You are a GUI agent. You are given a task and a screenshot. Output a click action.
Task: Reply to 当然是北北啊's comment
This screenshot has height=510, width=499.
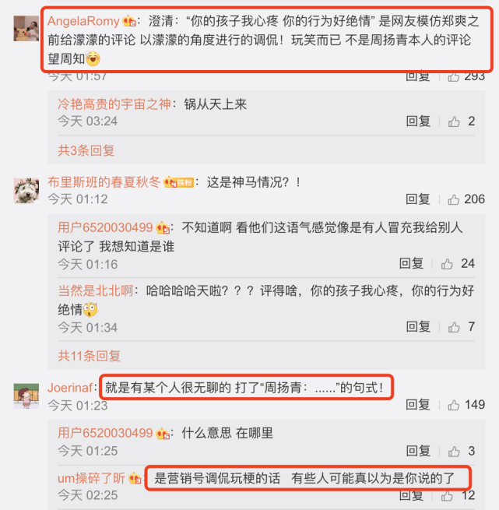[418, 326]
